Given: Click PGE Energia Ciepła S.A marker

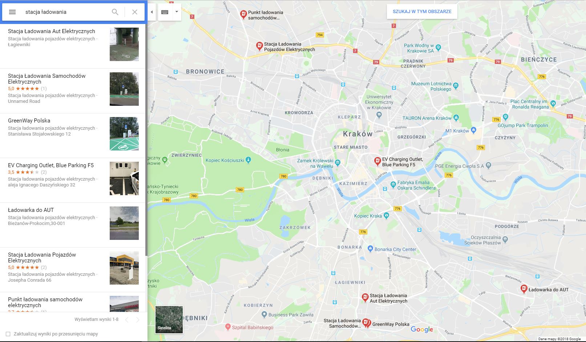Looking at the screenshot, I should pos(488,165).
